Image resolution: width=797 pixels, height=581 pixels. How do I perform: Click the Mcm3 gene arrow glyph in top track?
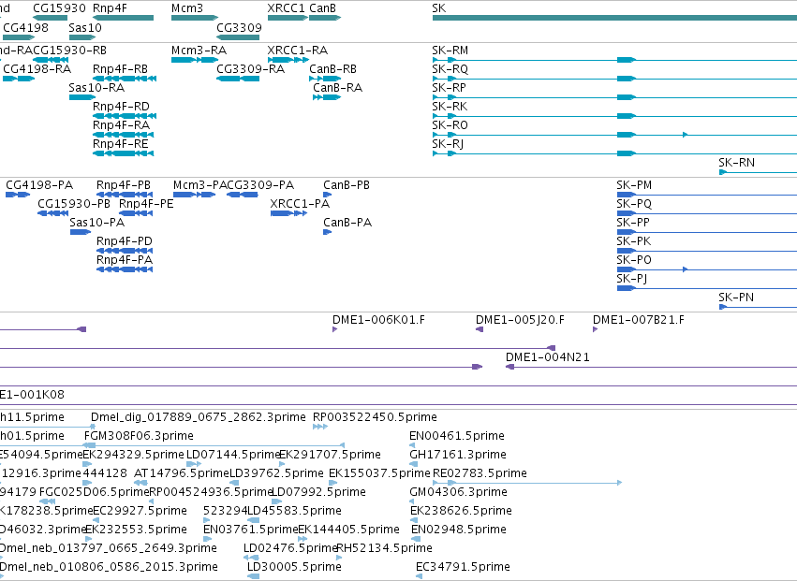click(x=195, y=18)
